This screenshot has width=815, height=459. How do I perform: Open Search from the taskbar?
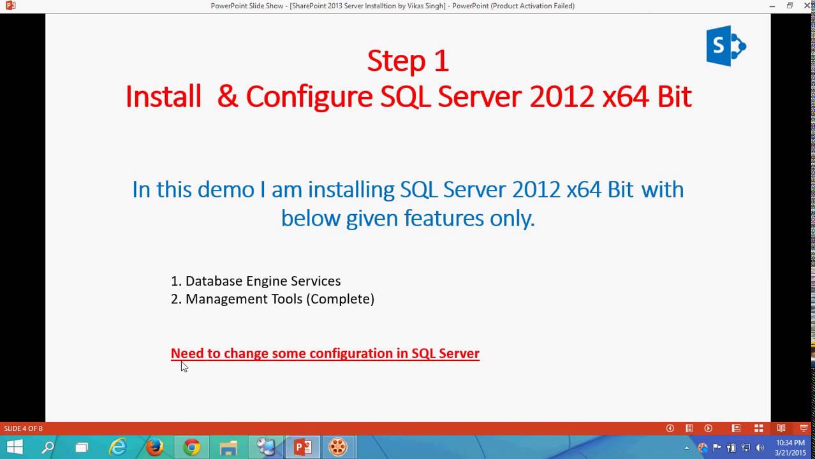48,448
